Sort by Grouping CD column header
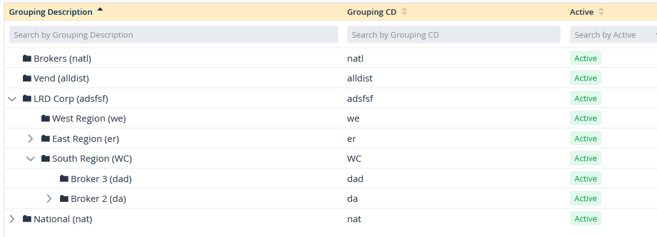Screen dimensions: 657x237 point(371,12)
